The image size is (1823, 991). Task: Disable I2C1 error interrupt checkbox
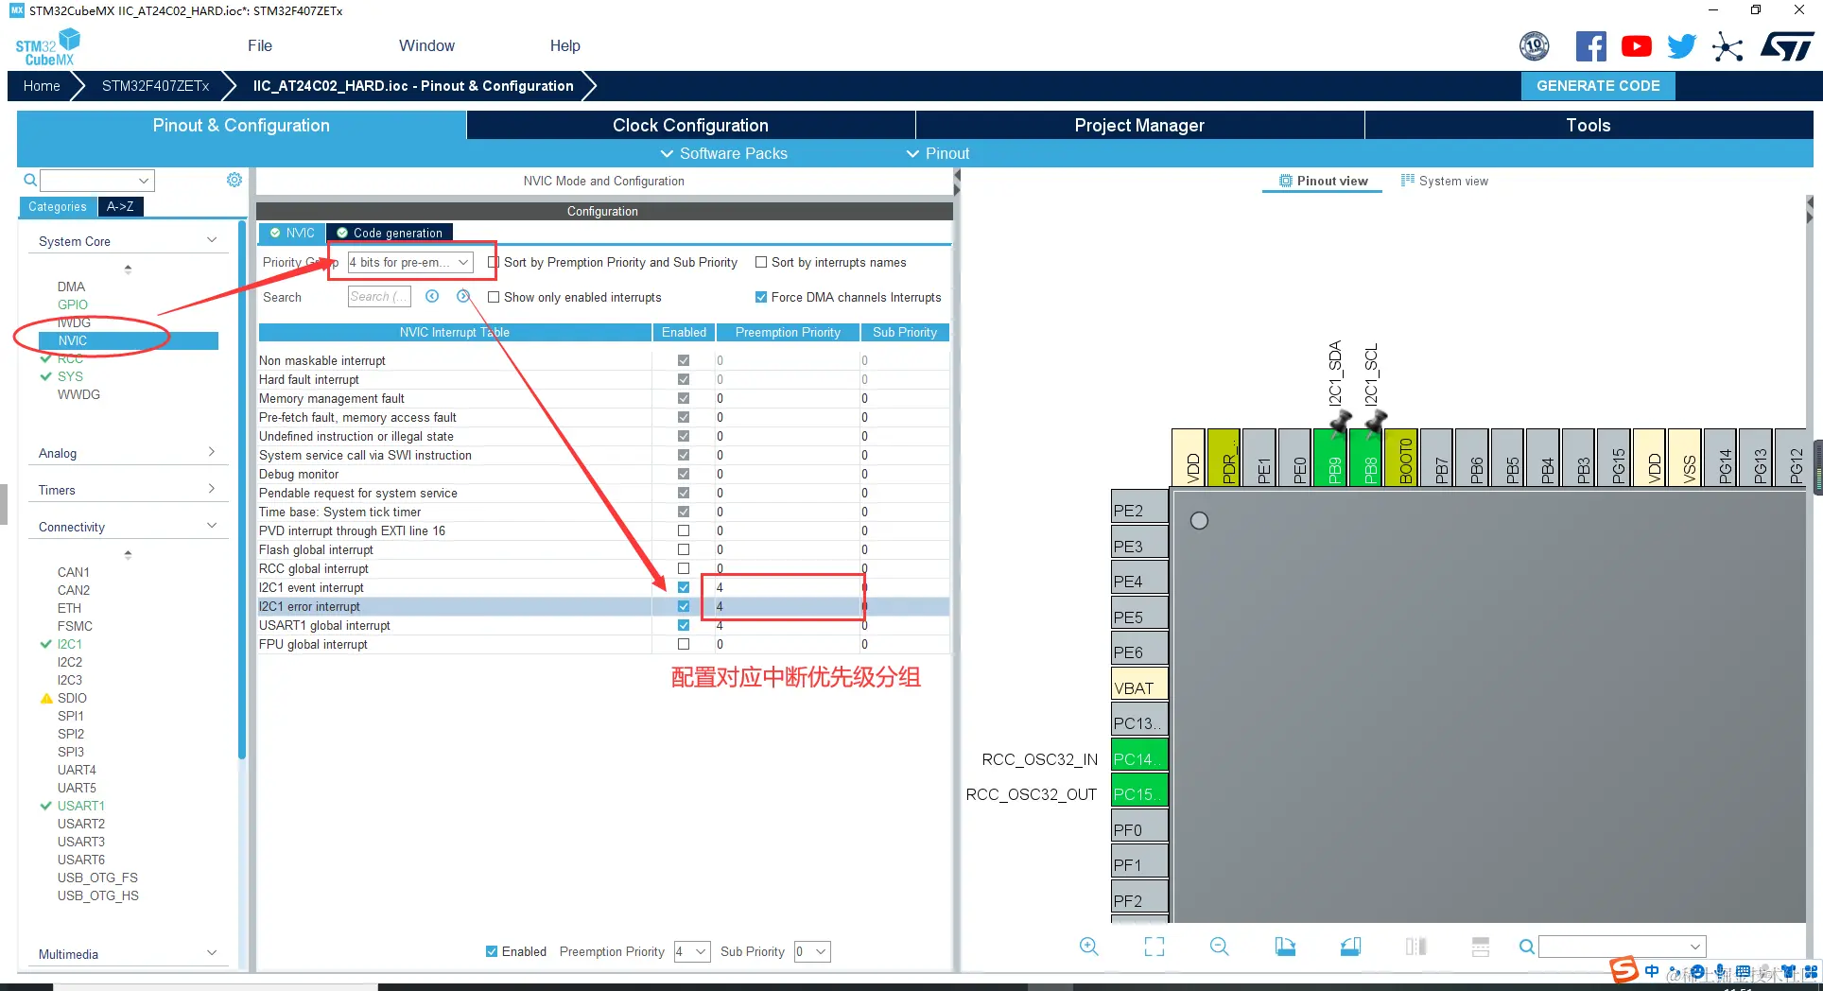coord(684,606)
